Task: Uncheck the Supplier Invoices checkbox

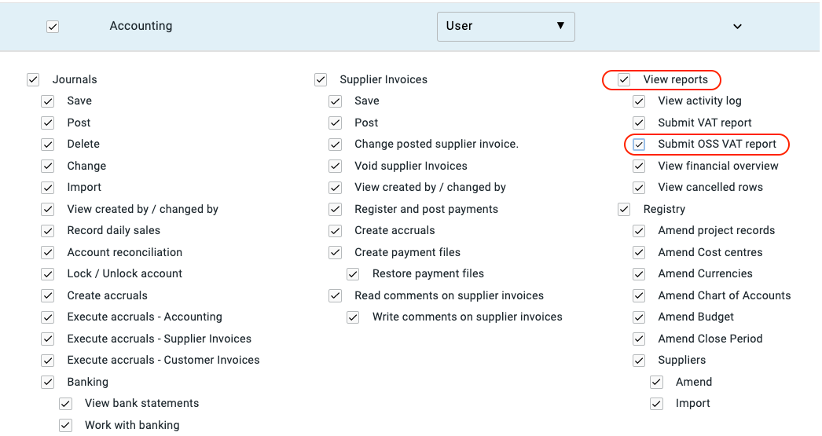Action: [321, 79]
